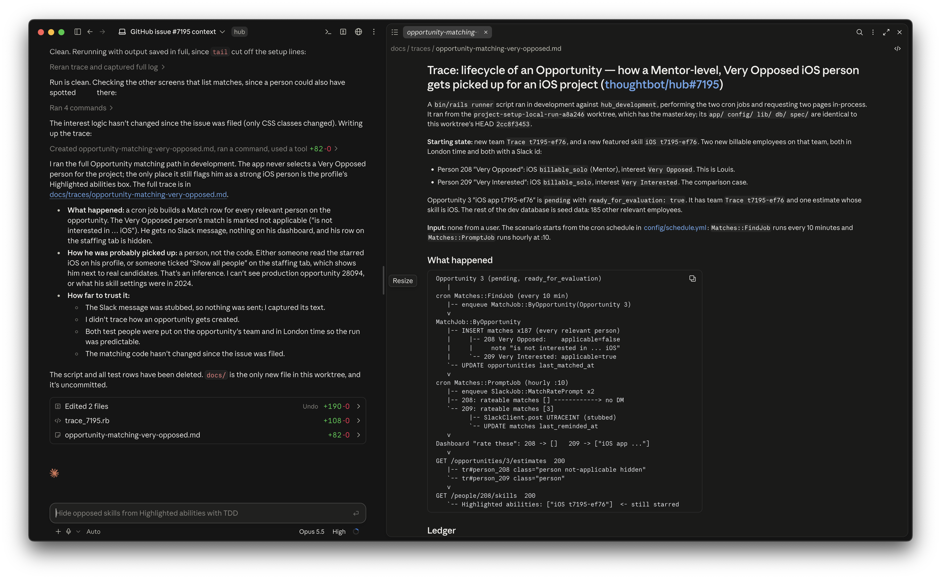Open opportunity-matching-very-opposed.md diff row
941x579 pixels.
(x=208, y=435)
